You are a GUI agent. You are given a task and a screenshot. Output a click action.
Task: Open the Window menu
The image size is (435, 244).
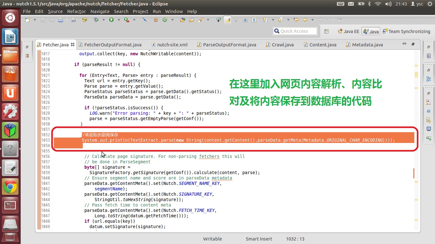tap(174, 11)
